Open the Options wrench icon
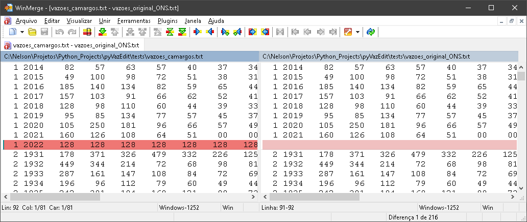The width and height of the screenshot is (527, 222). (x=348, y=32)
